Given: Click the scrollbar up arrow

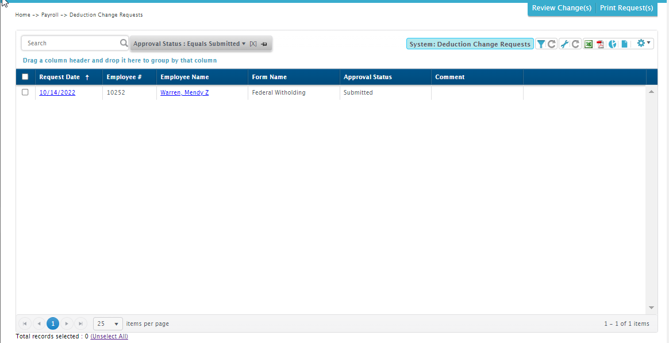Looking at the screenshot, I should point(652,92).
